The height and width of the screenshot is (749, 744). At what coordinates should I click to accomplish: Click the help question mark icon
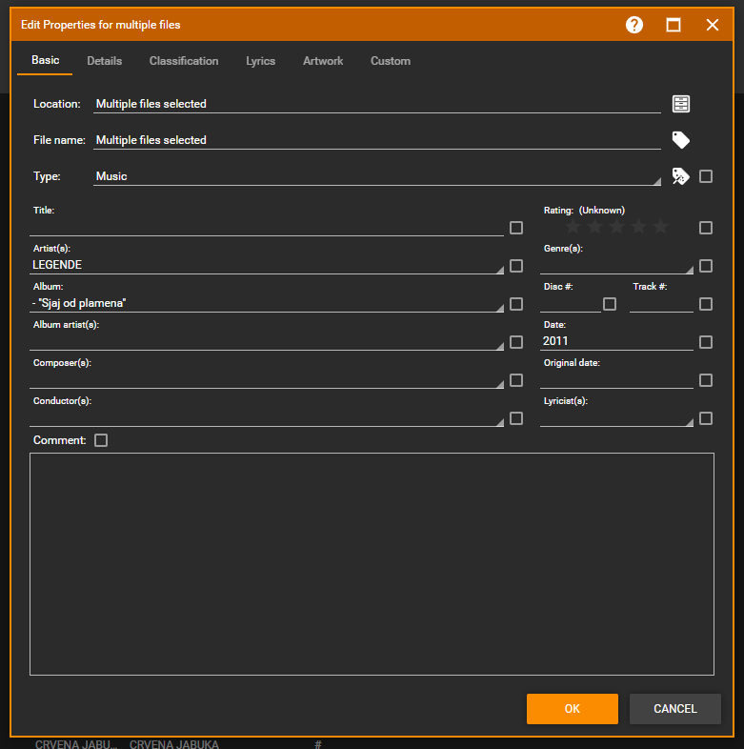634,25
